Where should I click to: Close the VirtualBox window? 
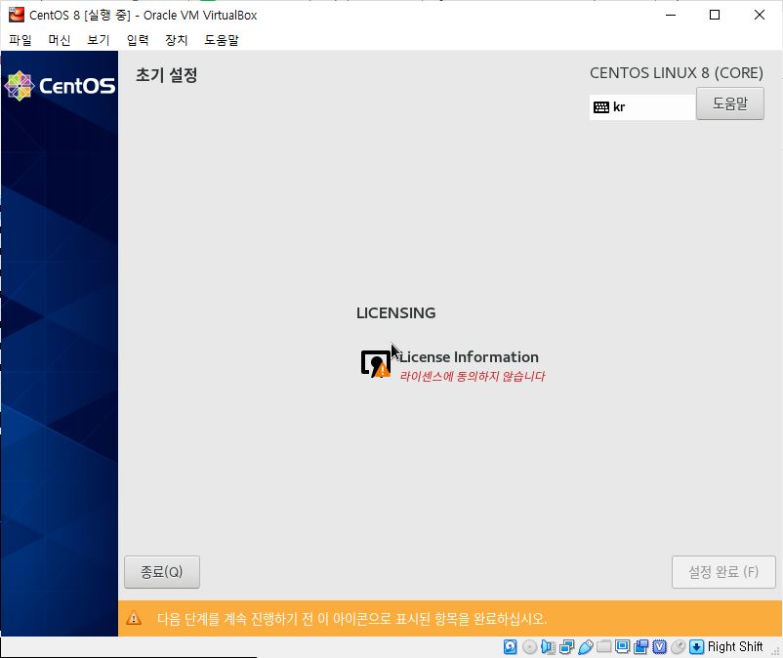coord(759,15)
